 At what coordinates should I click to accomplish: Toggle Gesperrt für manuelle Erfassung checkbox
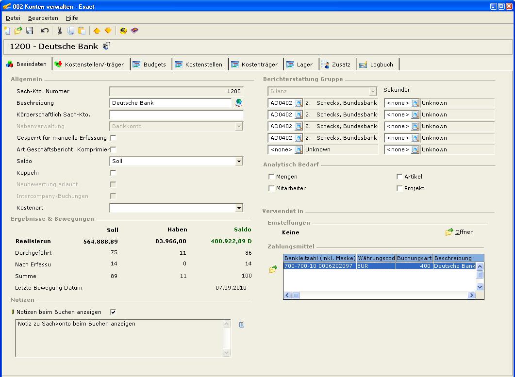pos(113,138)
